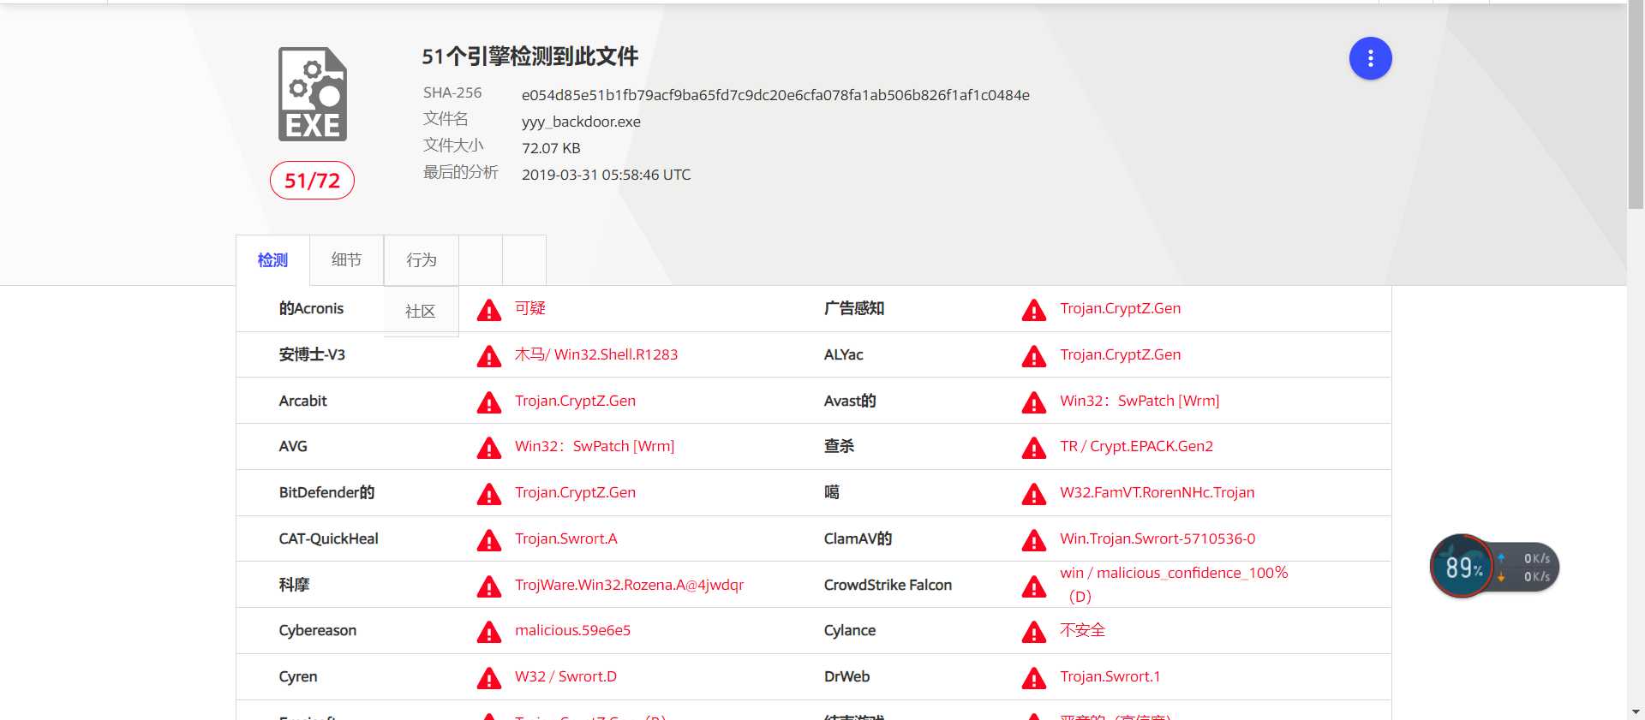Click the 89% memory usage floating widget
This screenshot has height=720, width=1645.
(x=1463, y=566)
